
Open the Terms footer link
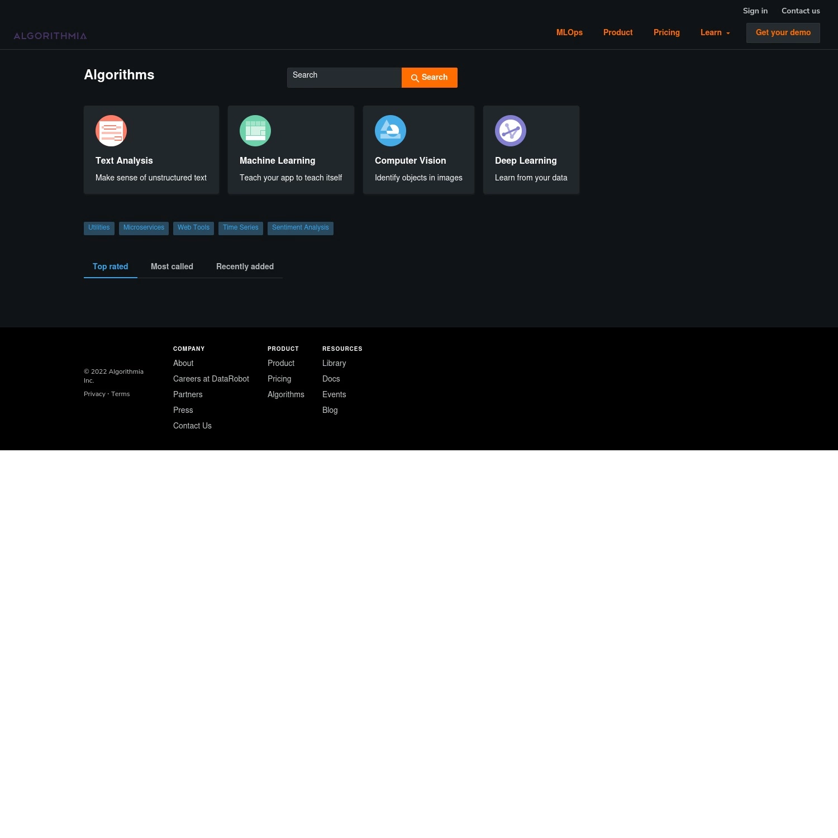pos(120,394)
